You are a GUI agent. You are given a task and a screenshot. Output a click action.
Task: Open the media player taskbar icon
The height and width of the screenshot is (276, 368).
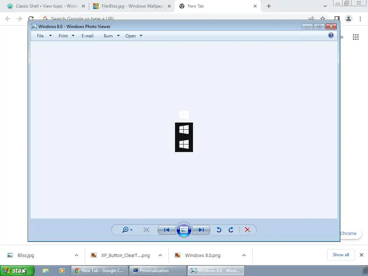(62, 271)
